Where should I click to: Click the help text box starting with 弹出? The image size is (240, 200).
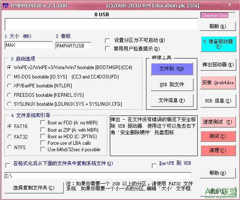pos(154,136)
